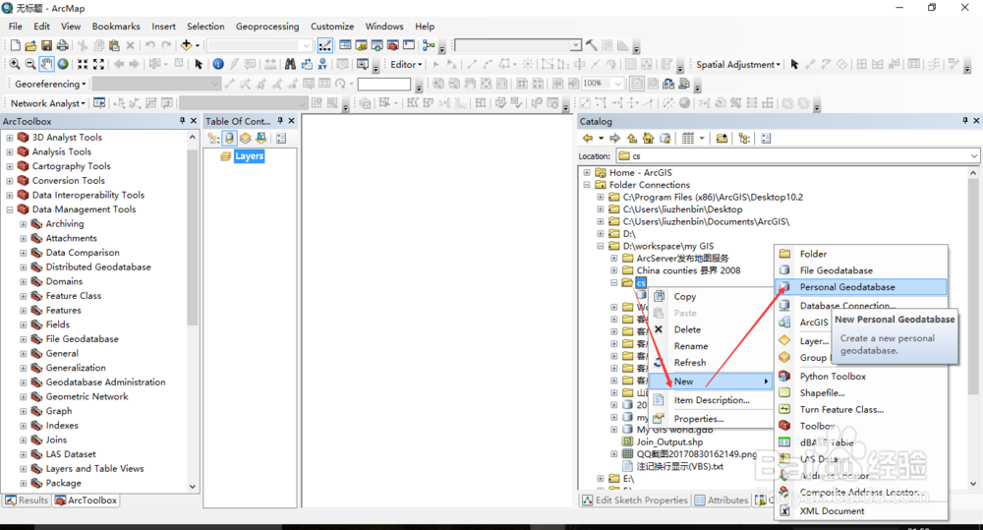Open Catalog Location dropdown list
983x530 pixels.
(x=973, y=156)
